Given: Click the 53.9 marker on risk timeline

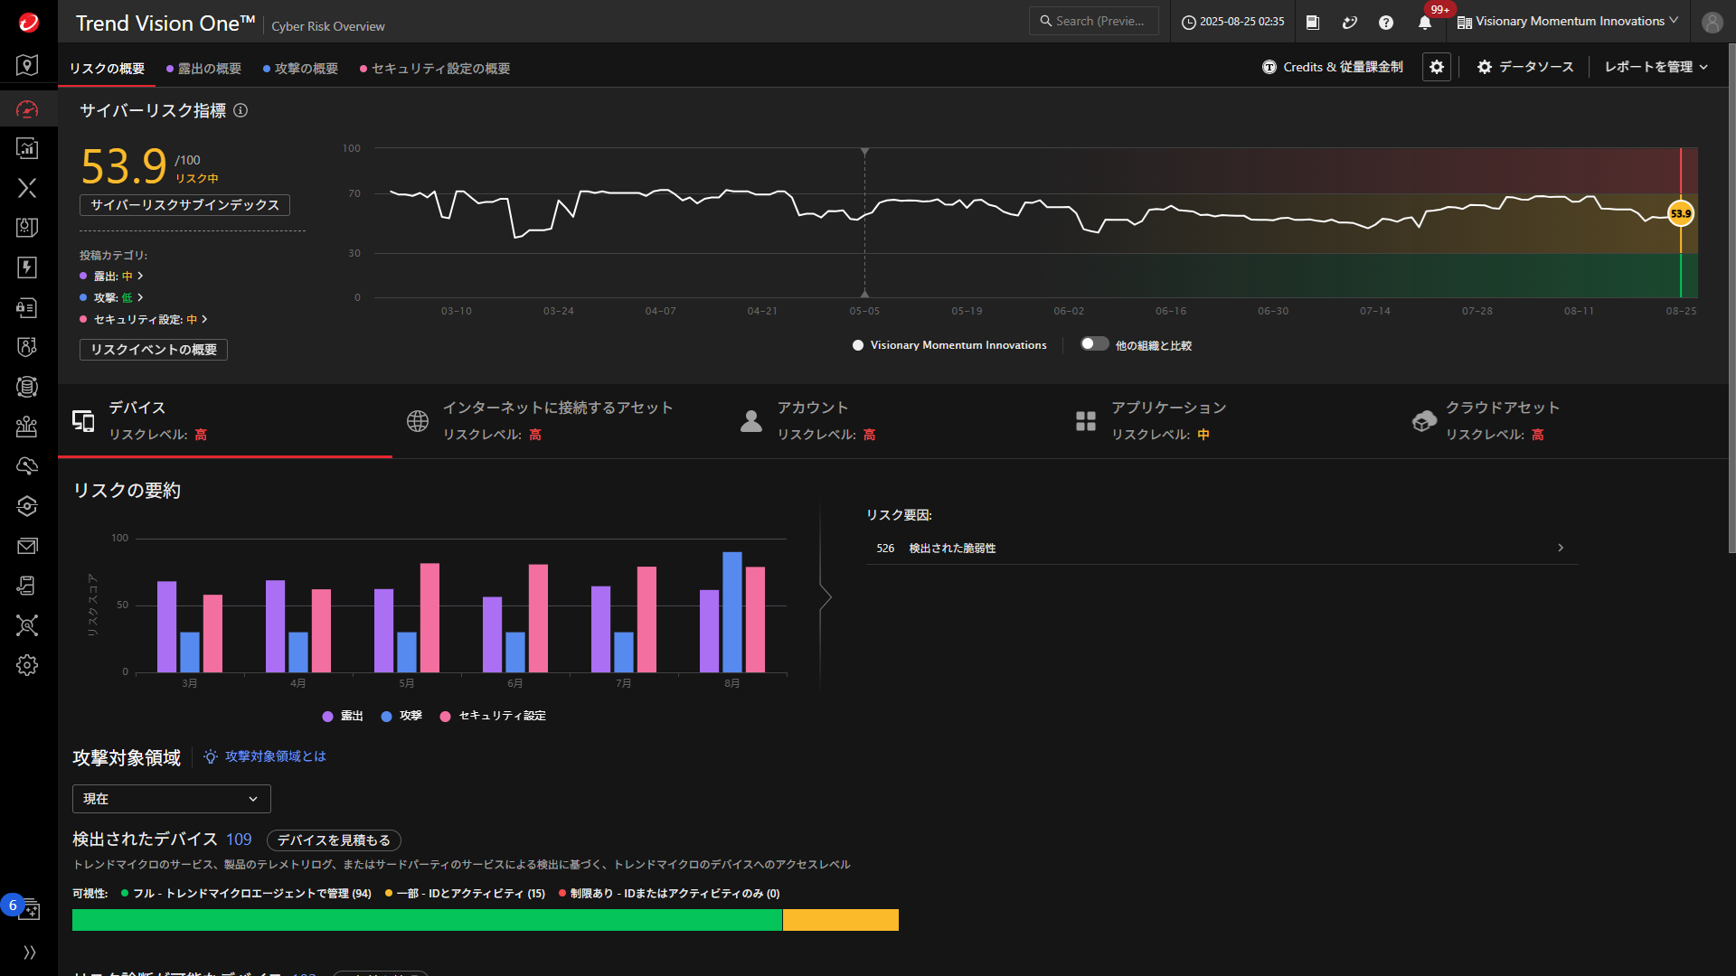Looking at the screenshot, I should tap(1680, 214).
